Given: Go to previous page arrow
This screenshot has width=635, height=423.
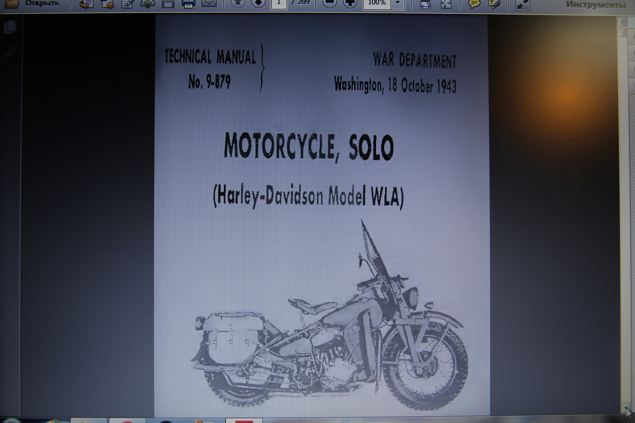Looking at the screenshot, I should pos(237,3).
